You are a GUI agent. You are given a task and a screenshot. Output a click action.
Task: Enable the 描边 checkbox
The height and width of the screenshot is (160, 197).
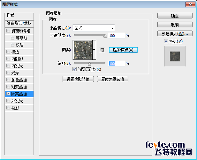click(x=8, y=52)
